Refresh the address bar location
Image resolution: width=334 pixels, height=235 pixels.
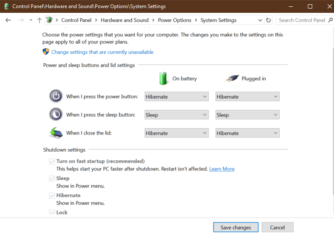point(268,20)
